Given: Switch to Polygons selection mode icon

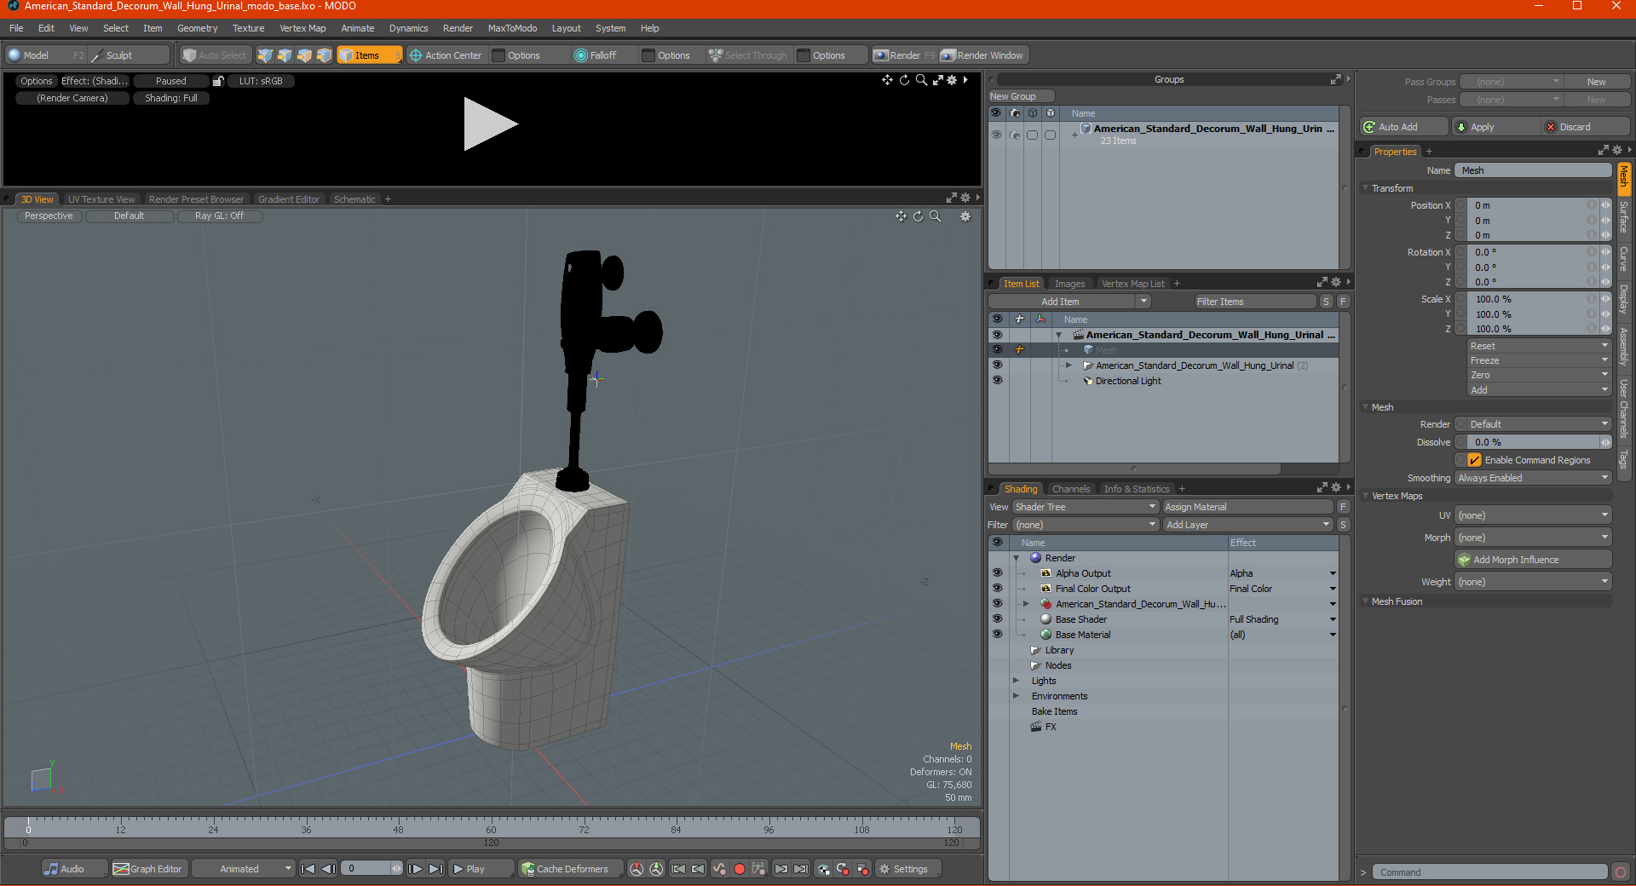Looking at the screenshot, I should [304, 55].
